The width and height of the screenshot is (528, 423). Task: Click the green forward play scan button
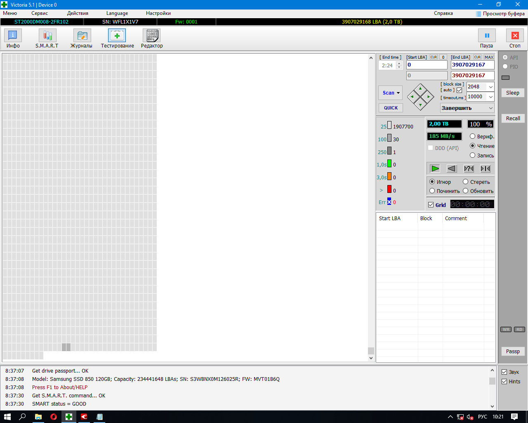coord(435,169)
